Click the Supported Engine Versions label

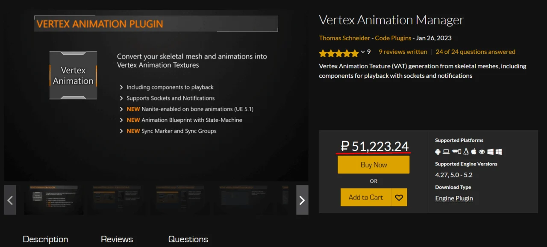tap(466, 164)
